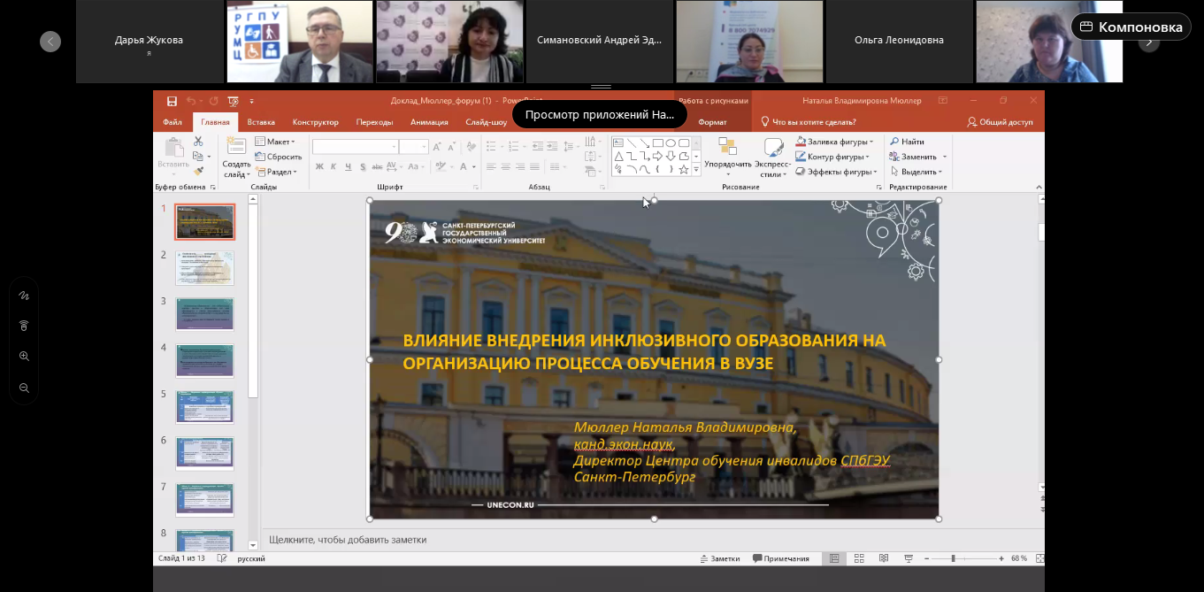Start slideshow from status bar icon
This screenshot has height=592, width=1204.
(x=909, y=558)
